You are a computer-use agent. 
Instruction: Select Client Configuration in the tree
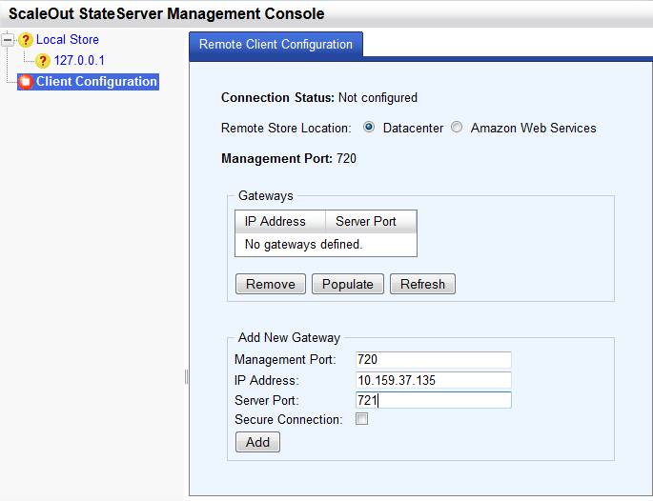click(96, 82)
